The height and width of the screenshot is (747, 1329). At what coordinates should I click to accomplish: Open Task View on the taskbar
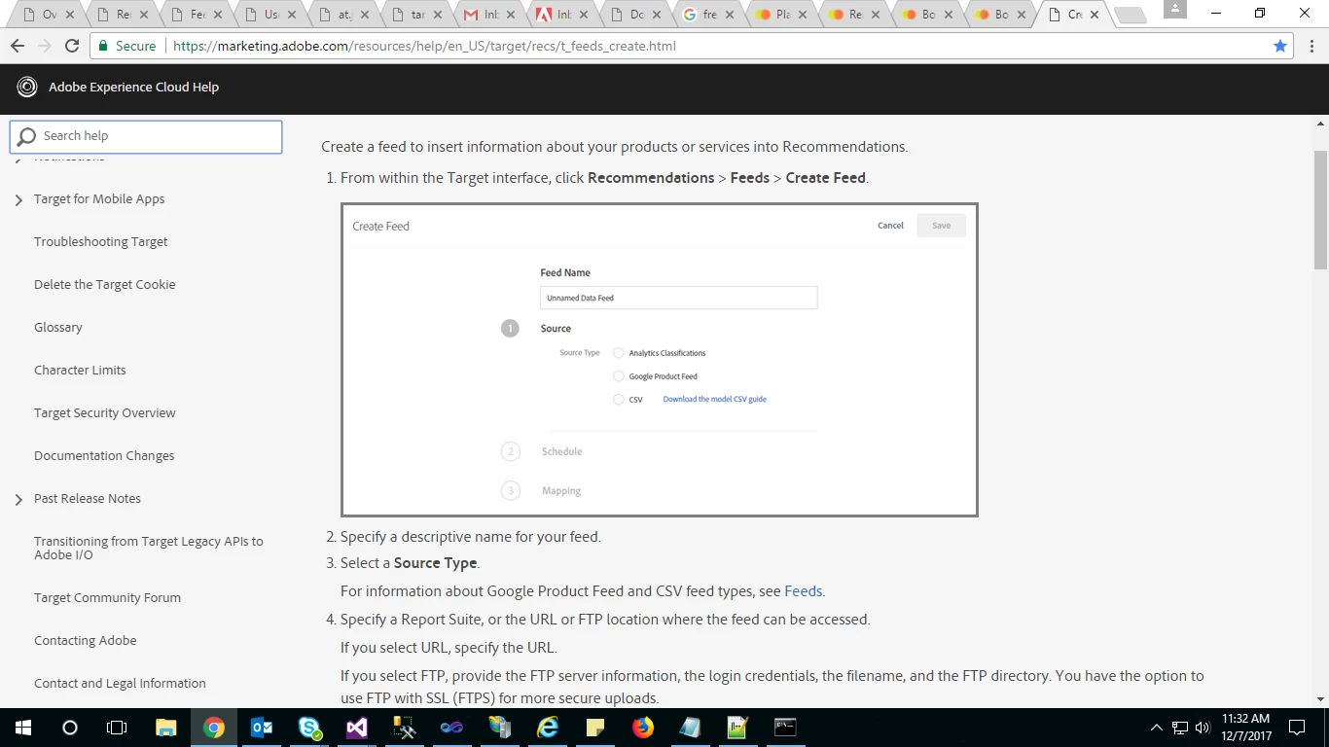tap(117, 728)
